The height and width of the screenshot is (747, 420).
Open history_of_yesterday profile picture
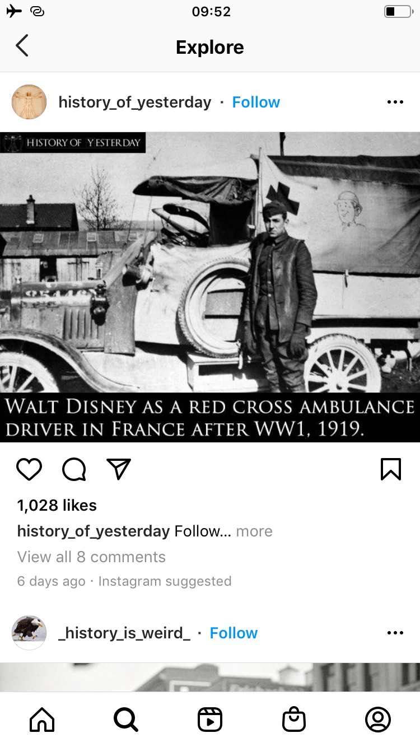(29, 102)
